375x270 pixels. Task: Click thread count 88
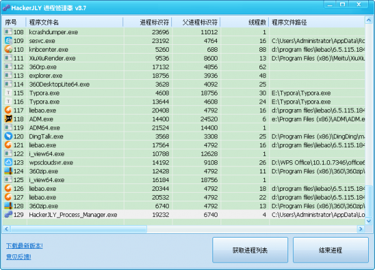tap(262, 49)
